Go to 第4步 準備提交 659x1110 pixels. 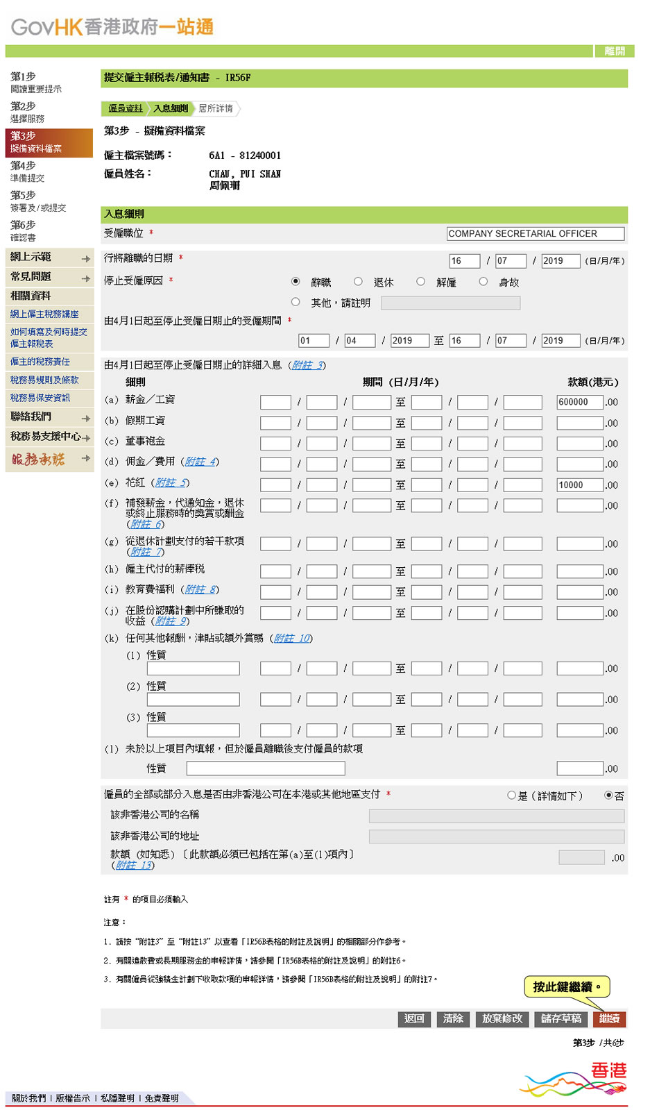(49, 172)
